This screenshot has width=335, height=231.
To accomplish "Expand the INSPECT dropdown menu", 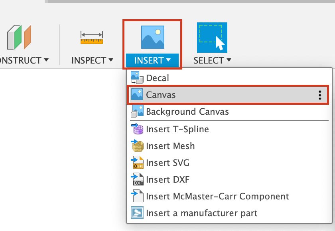I will 110,60.
